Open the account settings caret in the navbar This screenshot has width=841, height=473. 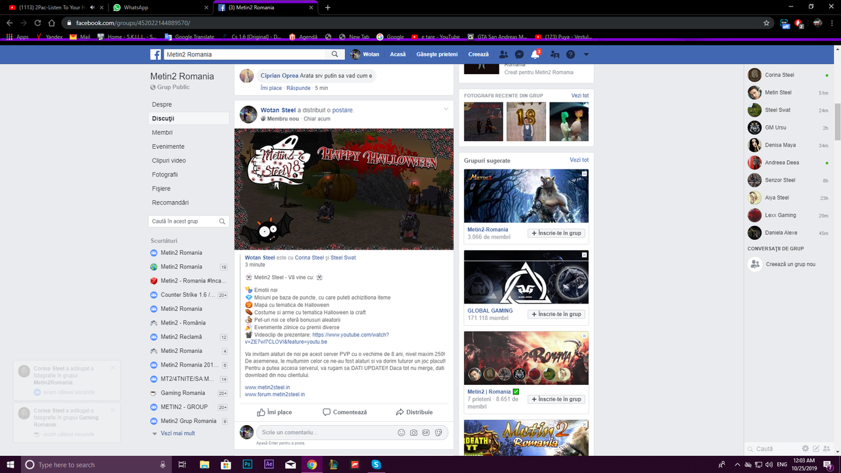(585, 54)
